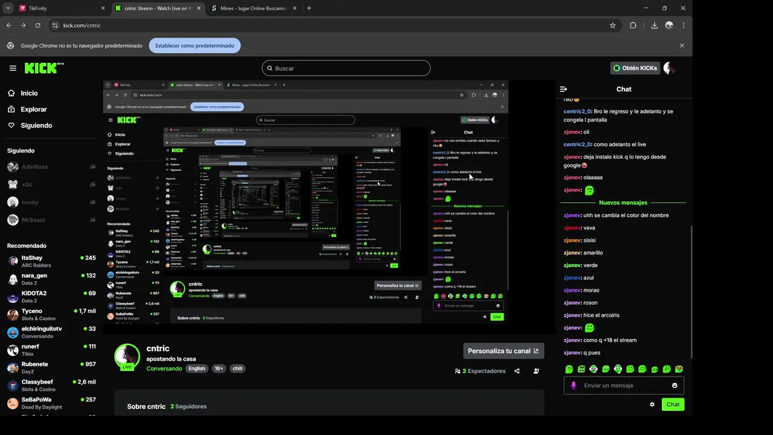Close the TikFinity tab
This screenshot has width=773, height=435.
103,8
